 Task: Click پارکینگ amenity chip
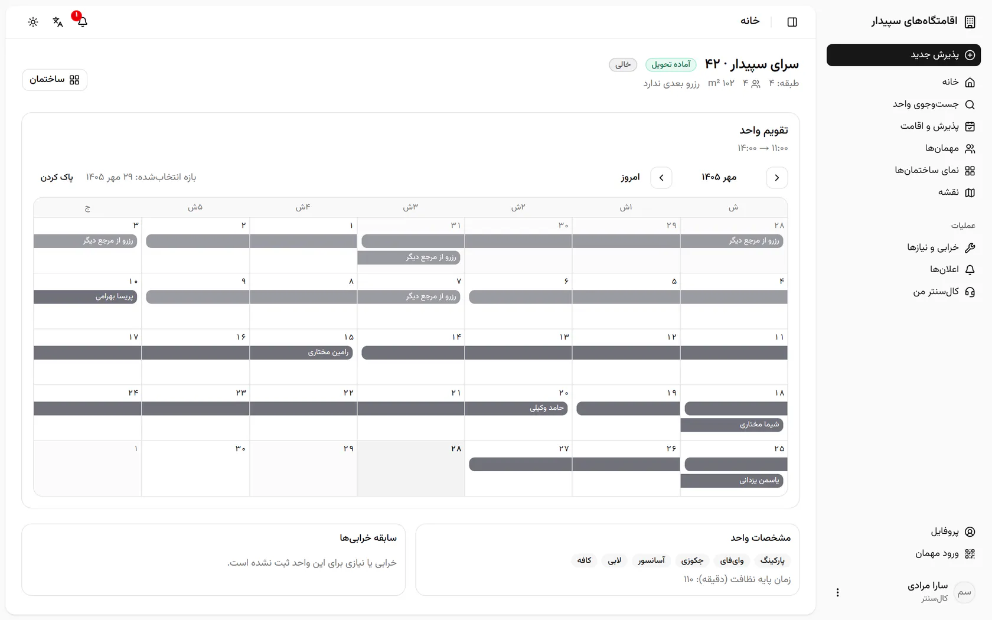pos(772,560)
